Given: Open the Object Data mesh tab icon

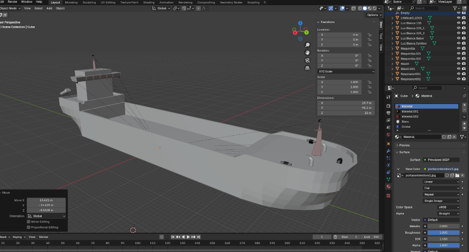Looking at the screenshot, I should 388,179.
